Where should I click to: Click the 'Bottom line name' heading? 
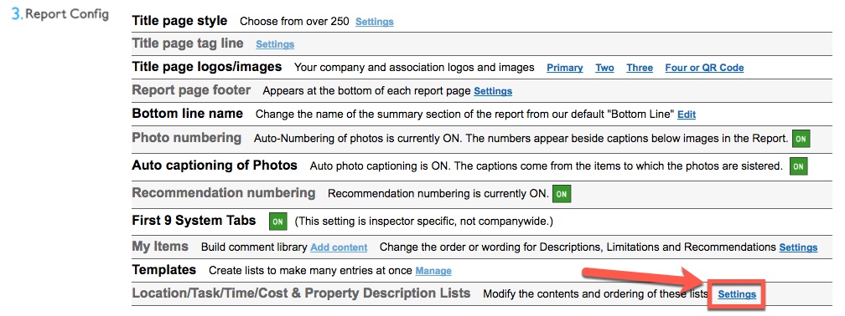coord(188,114)
